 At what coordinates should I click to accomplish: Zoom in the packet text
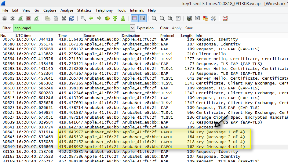[x=154, y=18]
